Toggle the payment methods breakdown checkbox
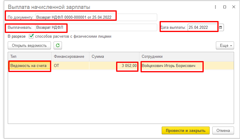 (31, 36)
